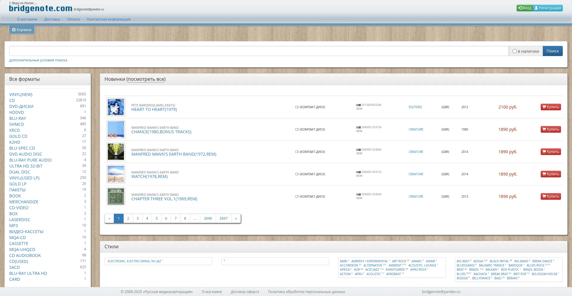Add Watch (1978, rem) via Купить button

tap(551, 174)
